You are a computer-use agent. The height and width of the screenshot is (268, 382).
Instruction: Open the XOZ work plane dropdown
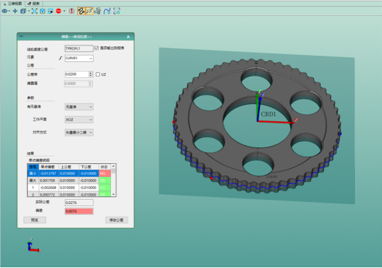[x=79, y=119]
